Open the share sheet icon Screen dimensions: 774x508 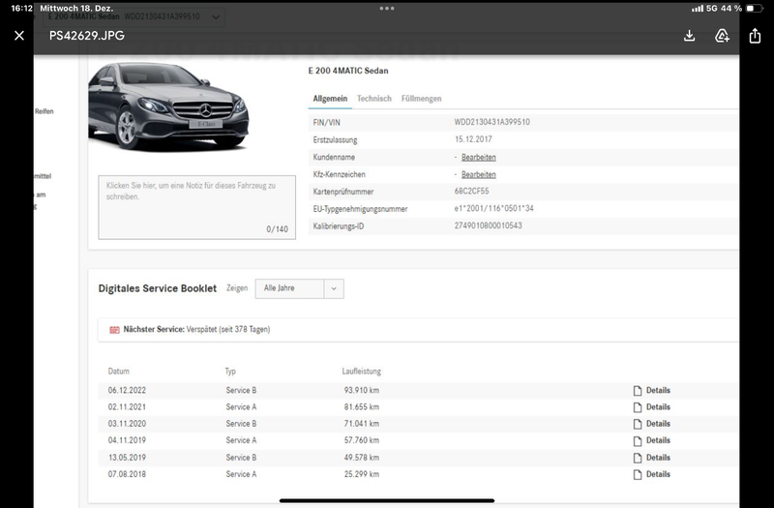point(755,36)
